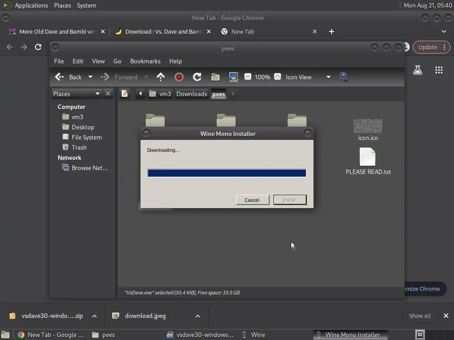
Task: Switch to Download : Vs. Dave tab
Action: coord(159,31)
